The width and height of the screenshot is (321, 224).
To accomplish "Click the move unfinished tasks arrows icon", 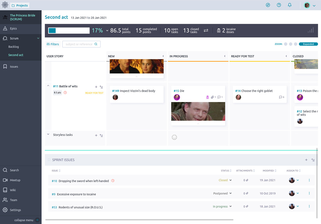I will (x=206, y=30).
